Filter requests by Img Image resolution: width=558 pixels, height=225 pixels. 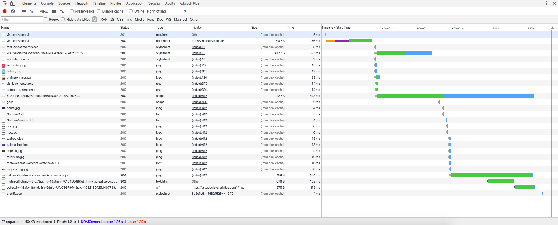click(129, 20)
